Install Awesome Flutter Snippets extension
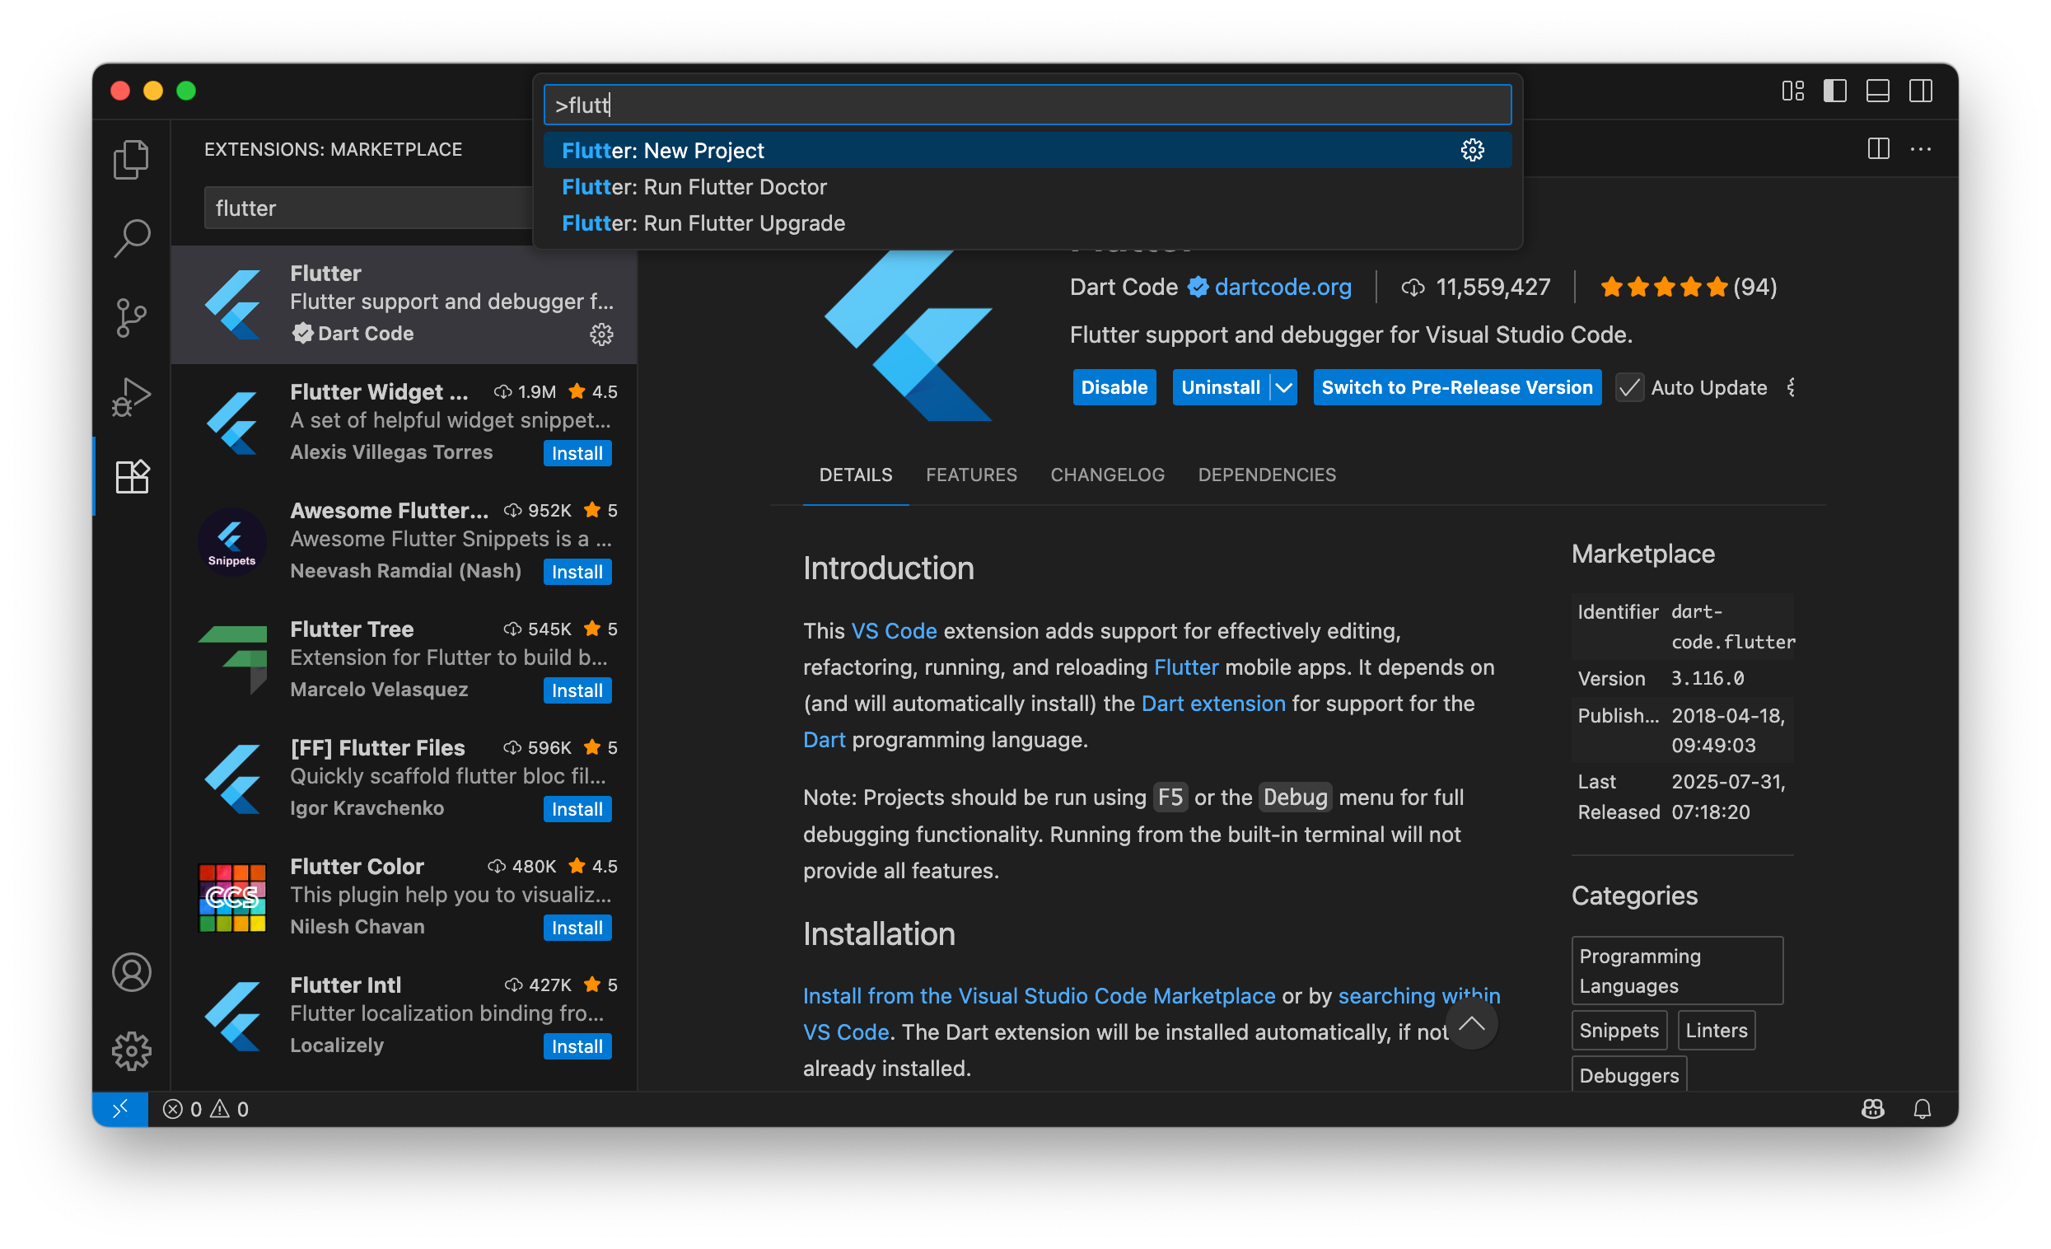Viewport: 2051px width, 1249px height. [x=577, y=572]
